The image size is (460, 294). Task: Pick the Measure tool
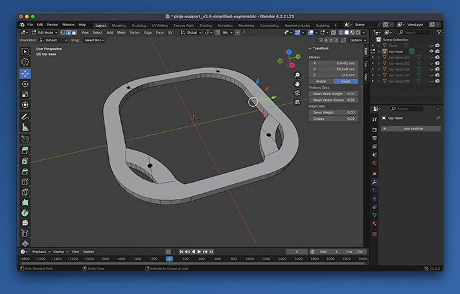25,127
